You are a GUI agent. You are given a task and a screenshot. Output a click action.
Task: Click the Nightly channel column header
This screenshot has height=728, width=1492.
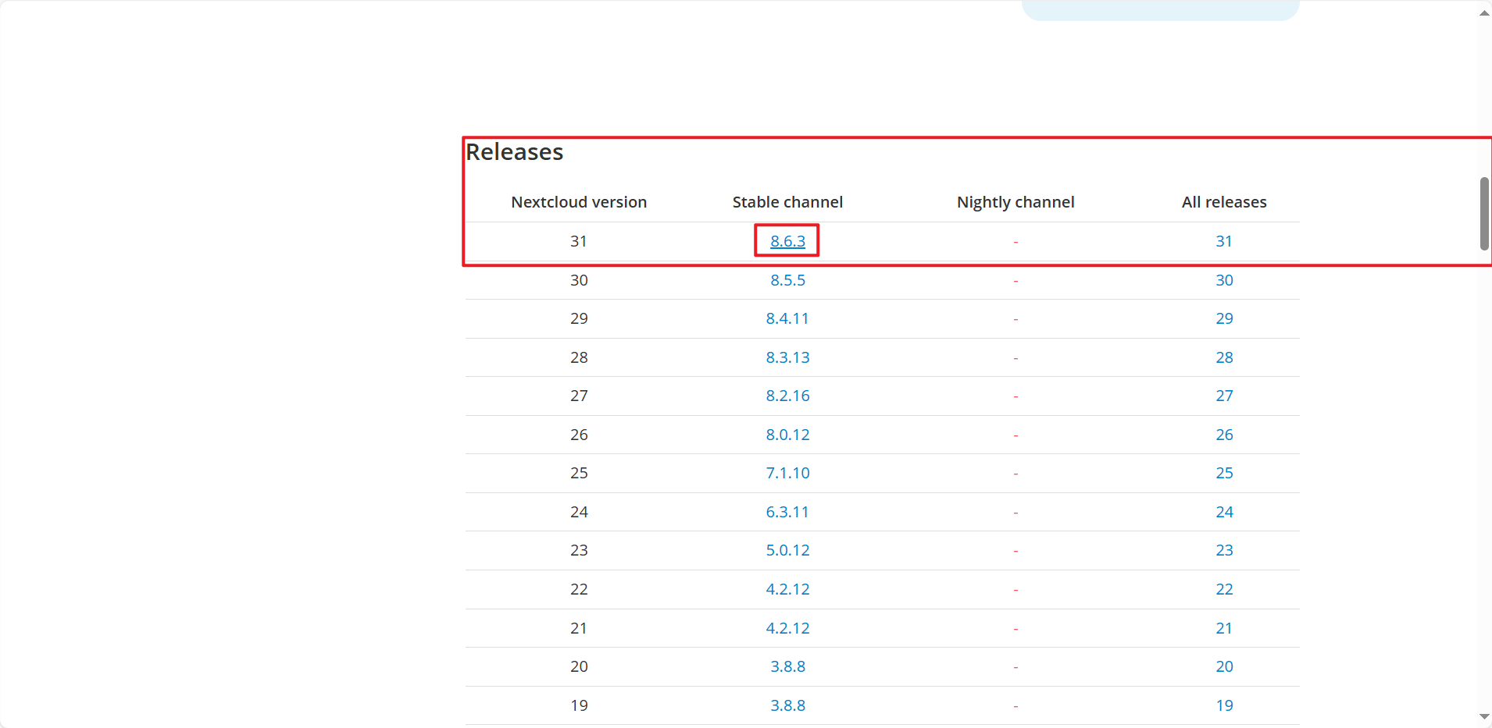(1015, 202)
